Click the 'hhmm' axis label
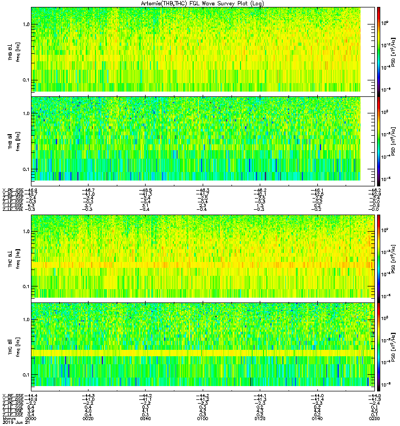Screen dimensions: 400x426 [9, 419]
